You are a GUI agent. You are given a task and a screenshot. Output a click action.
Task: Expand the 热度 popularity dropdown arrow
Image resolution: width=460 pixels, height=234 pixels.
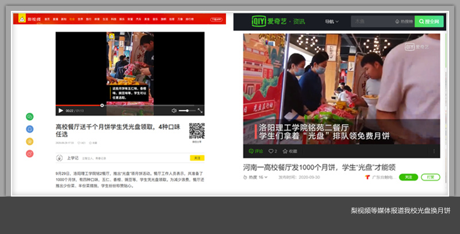266,178
